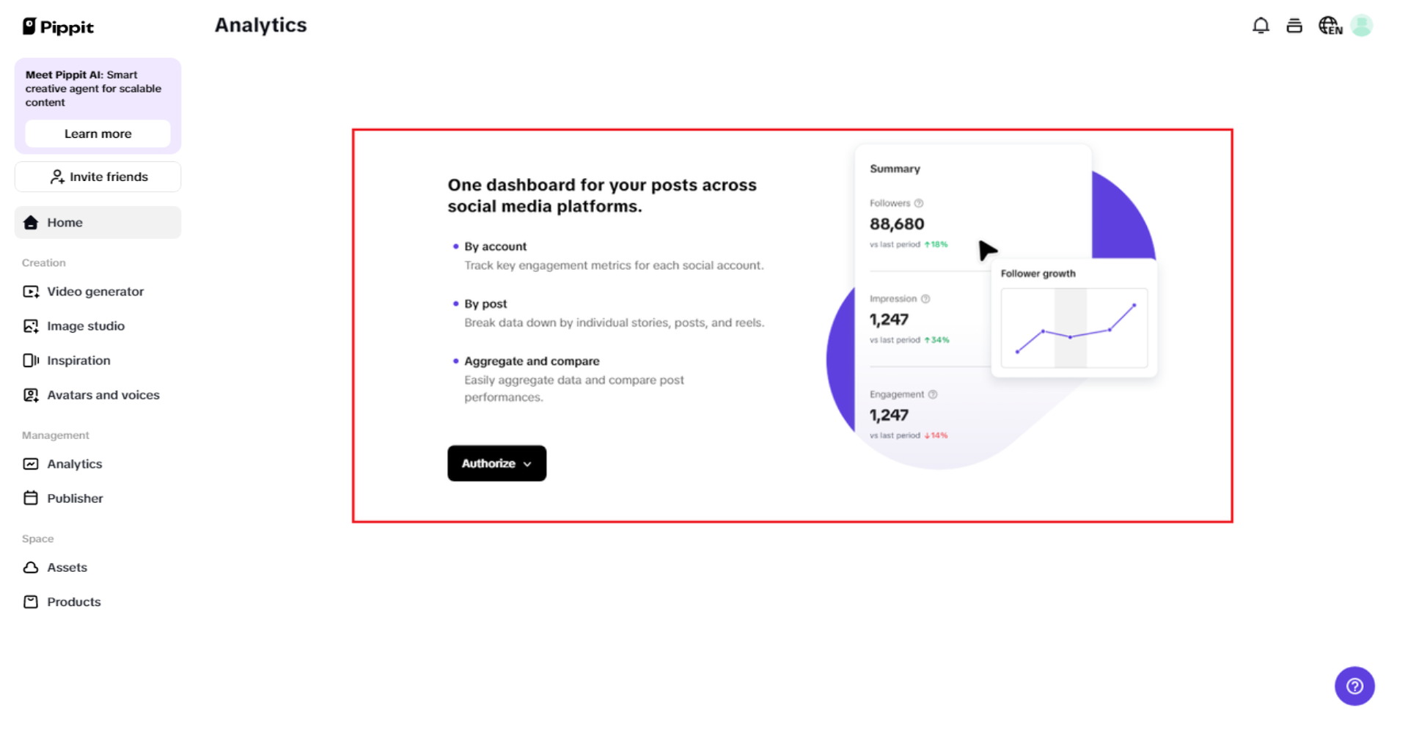Image resolution: width=1408 pixels, height=733 pixels.
Task: Open the account menu via the avatar
Action: [x=1362, y=25]
